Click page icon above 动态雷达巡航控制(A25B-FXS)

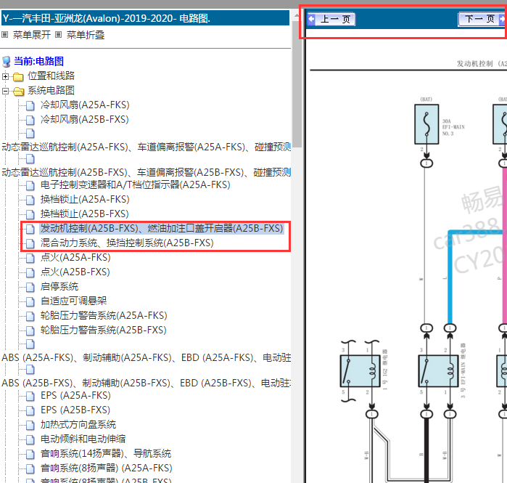point(30,159)
